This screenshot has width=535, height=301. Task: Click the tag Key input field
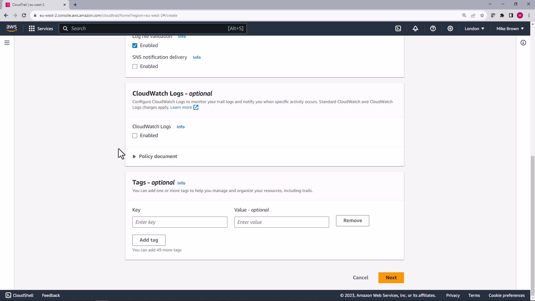tap(180, 222)
